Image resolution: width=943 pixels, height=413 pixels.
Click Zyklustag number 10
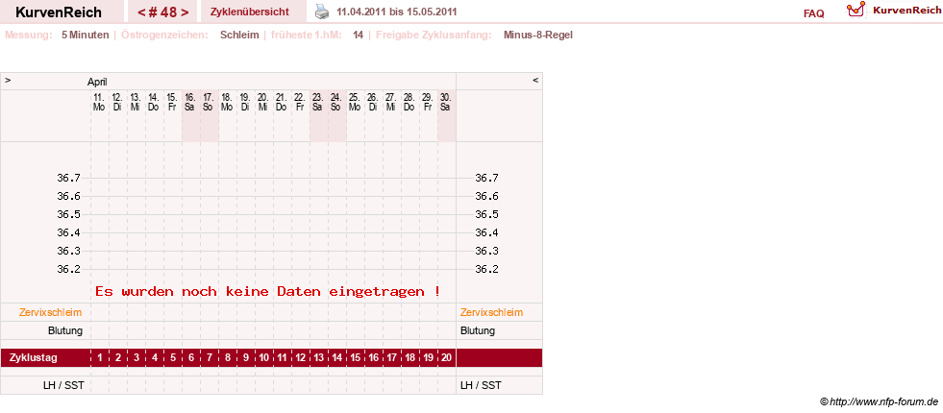click(263, 357)
